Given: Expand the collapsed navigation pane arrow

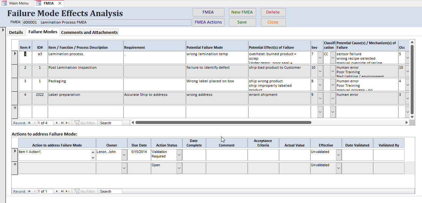Looking at the screenshot, I should click(3, 30).
